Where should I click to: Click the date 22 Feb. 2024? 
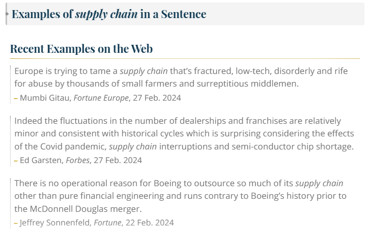pyautogui.click(x=150, y=223)
